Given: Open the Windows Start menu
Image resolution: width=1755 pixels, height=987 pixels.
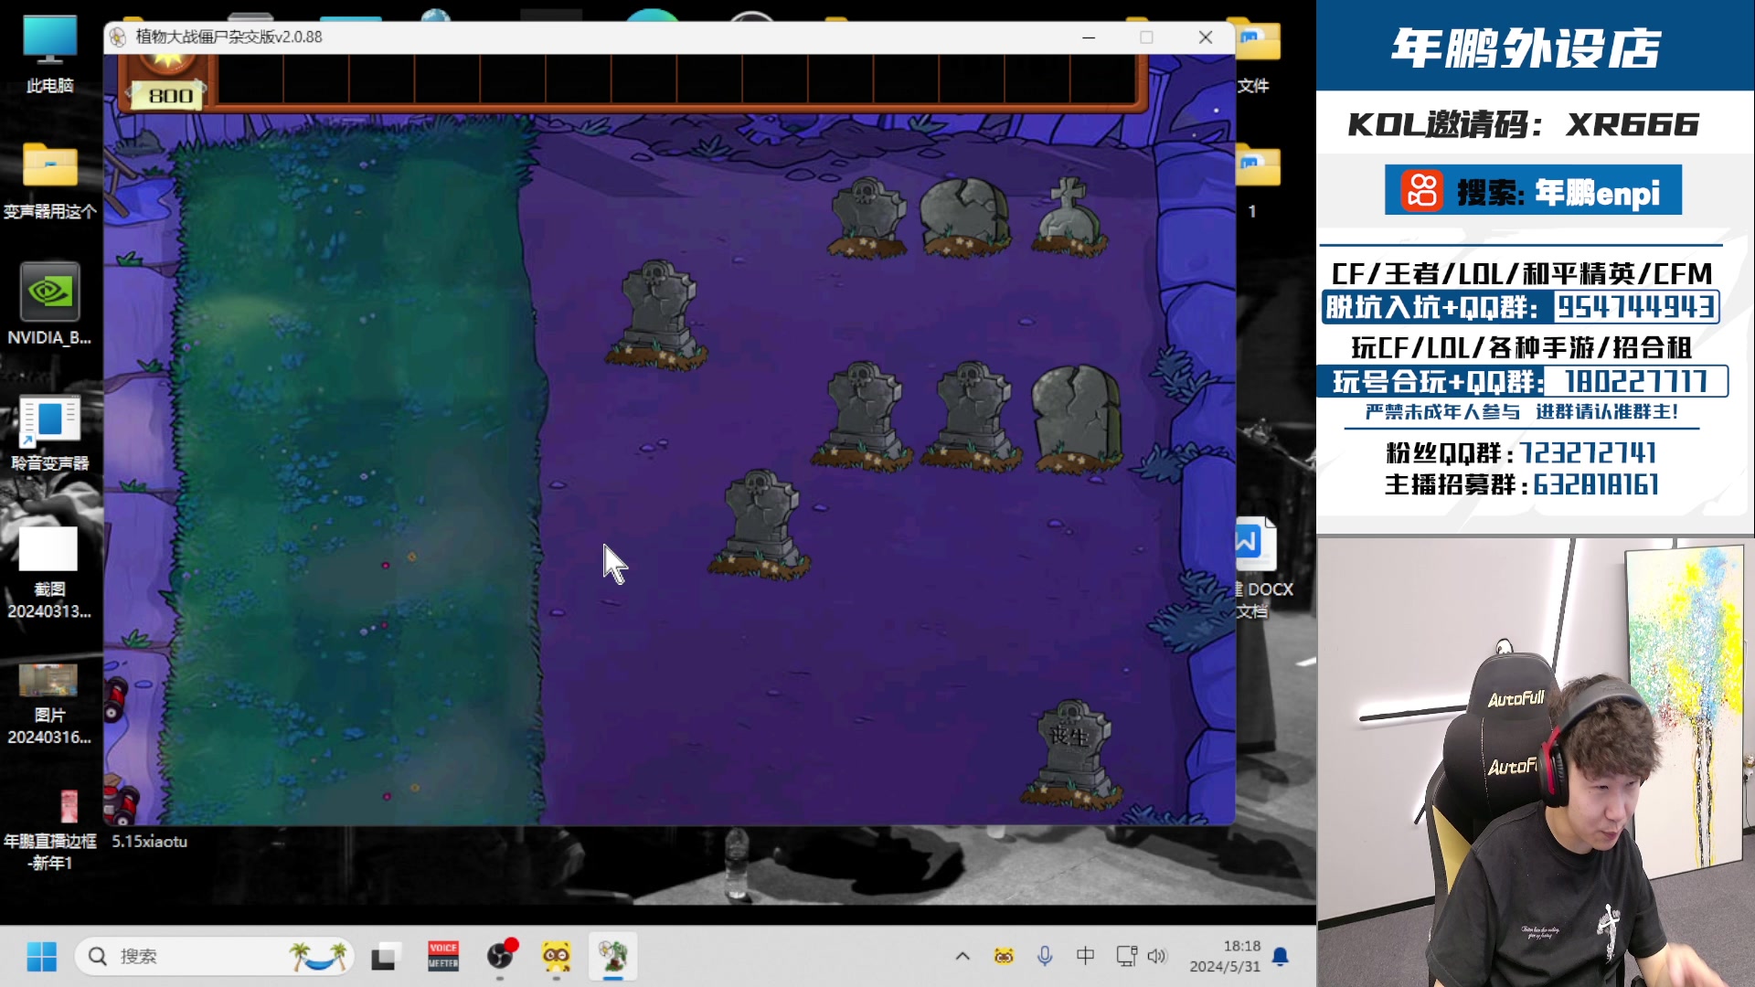Looking at the screenshot, I should [41, 956].
